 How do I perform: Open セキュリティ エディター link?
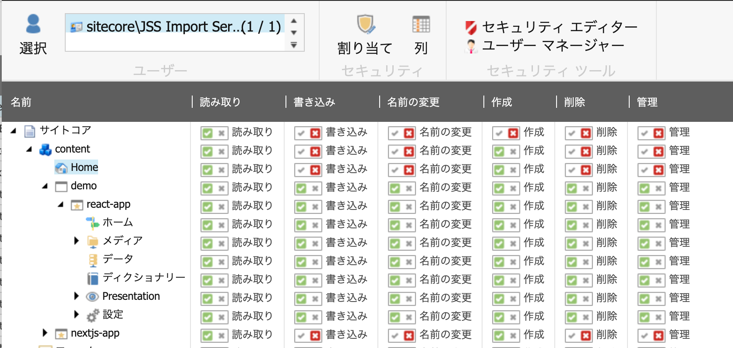560,27
